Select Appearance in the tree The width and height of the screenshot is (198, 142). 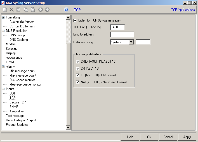click(x=14, y=58)
